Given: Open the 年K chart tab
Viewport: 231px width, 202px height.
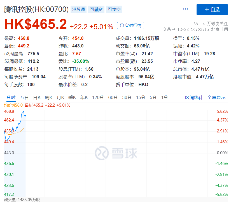Looking at the screenshot, I should 84,97.
